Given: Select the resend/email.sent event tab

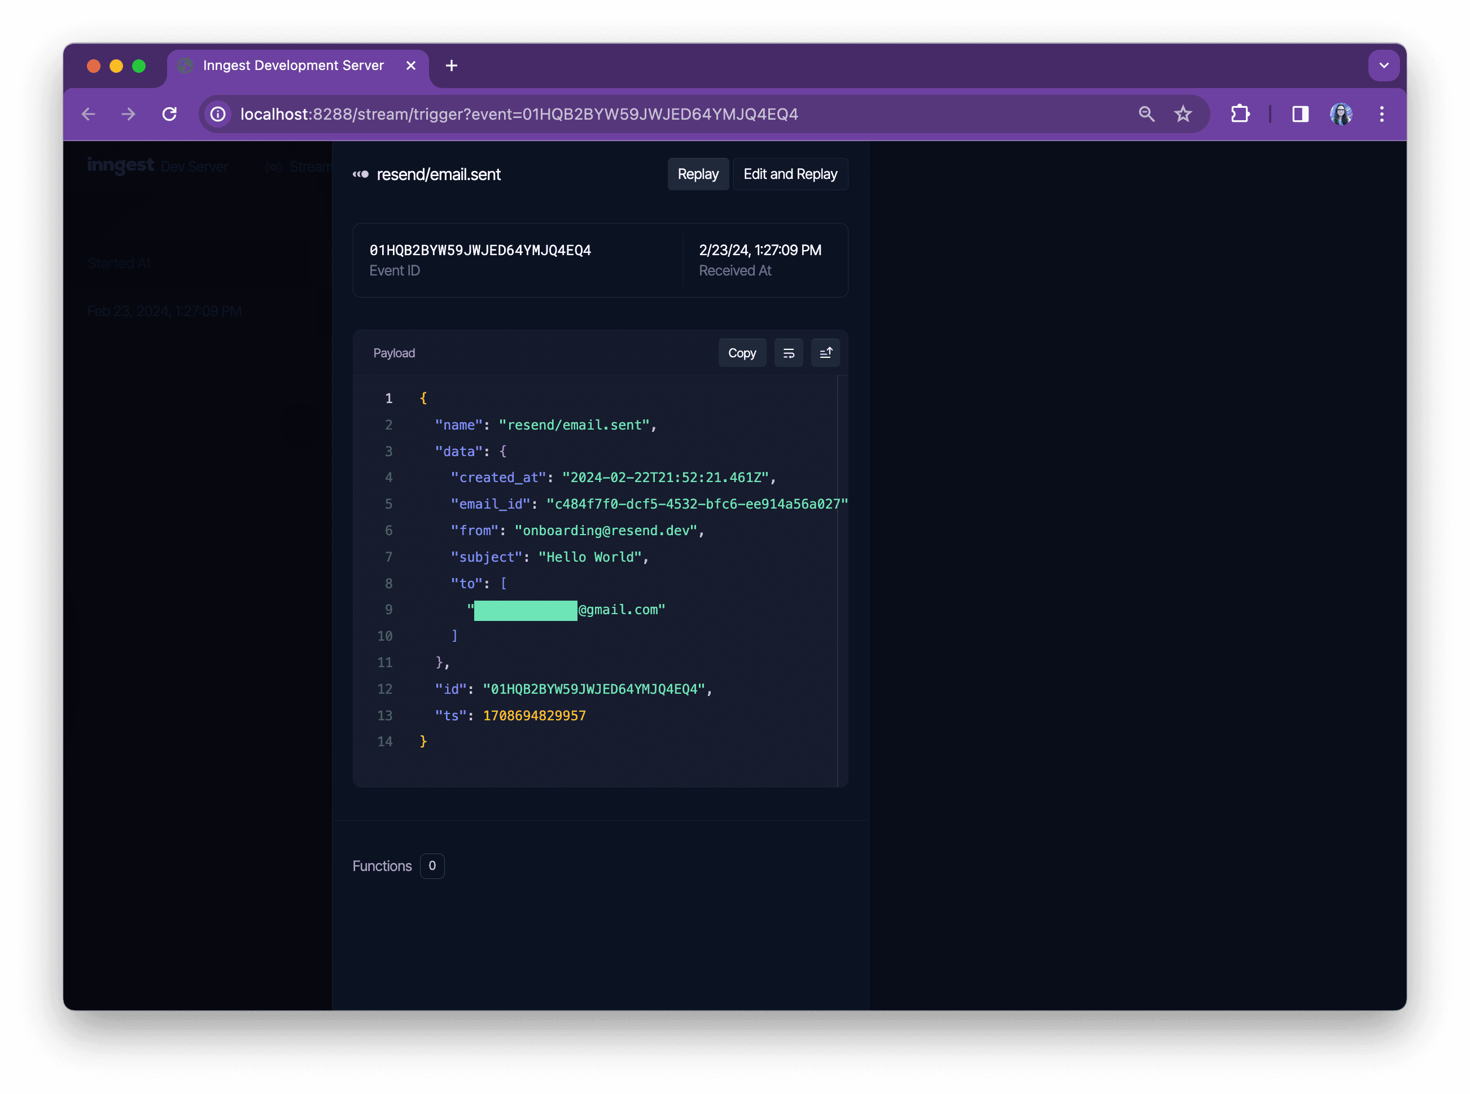Looking at the screenshot, I should click(440, 173).
